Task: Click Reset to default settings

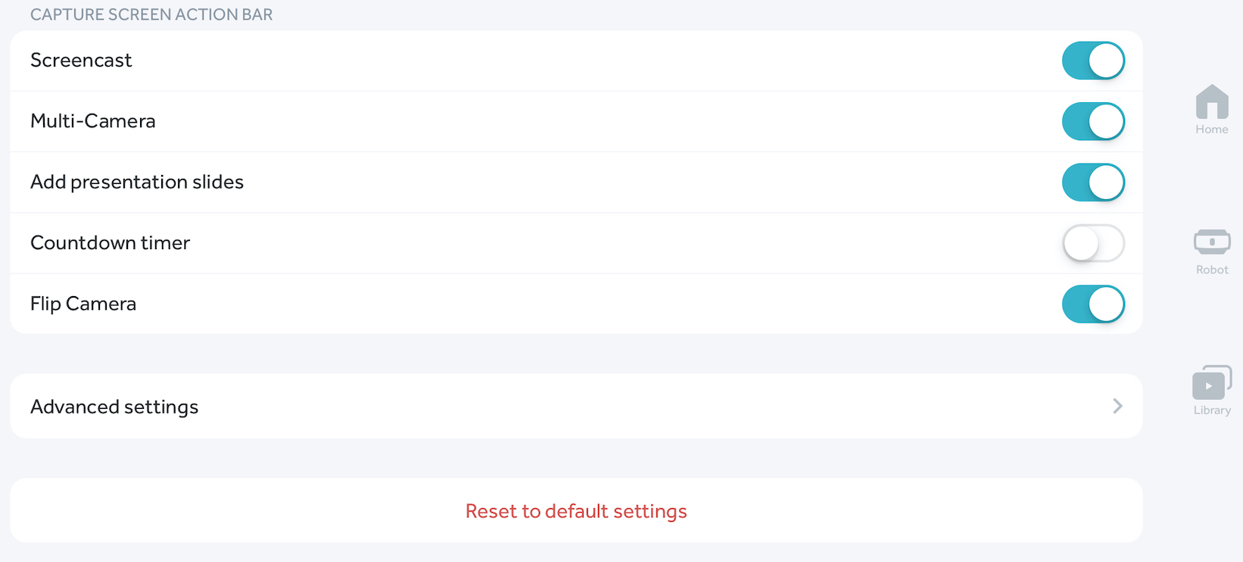Action: click(576, 511)
